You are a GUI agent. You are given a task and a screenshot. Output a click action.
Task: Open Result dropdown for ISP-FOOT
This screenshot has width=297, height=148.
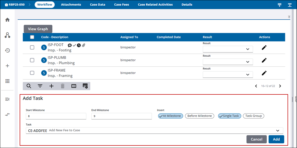[228, 49]
